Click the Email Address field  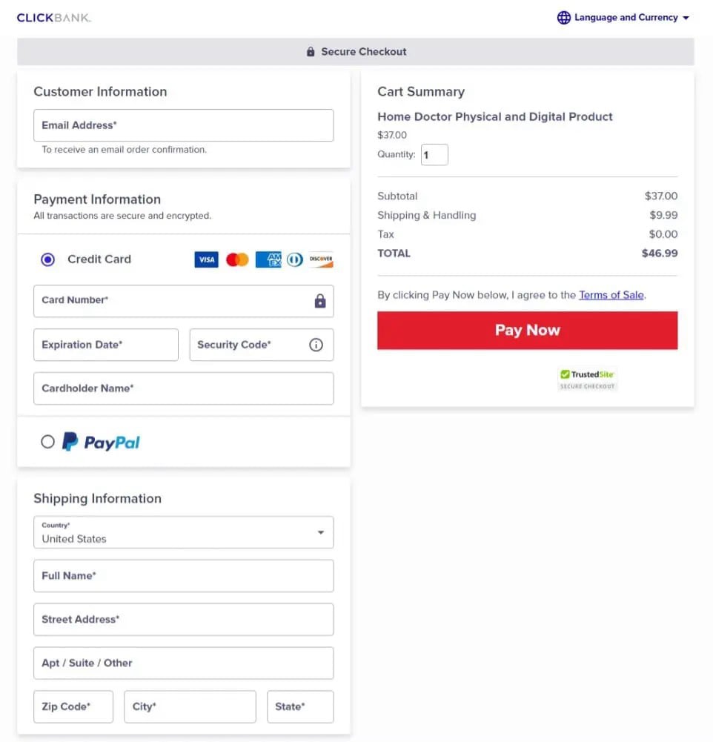[x=183, y=125]
